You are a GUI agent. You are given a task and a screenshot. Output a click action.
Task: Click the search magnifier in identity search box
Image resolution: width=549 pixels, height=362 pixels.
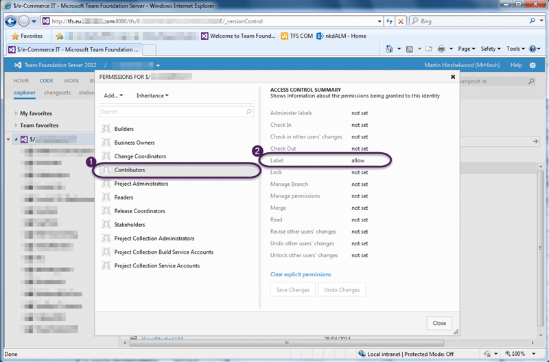click(248, 112)
